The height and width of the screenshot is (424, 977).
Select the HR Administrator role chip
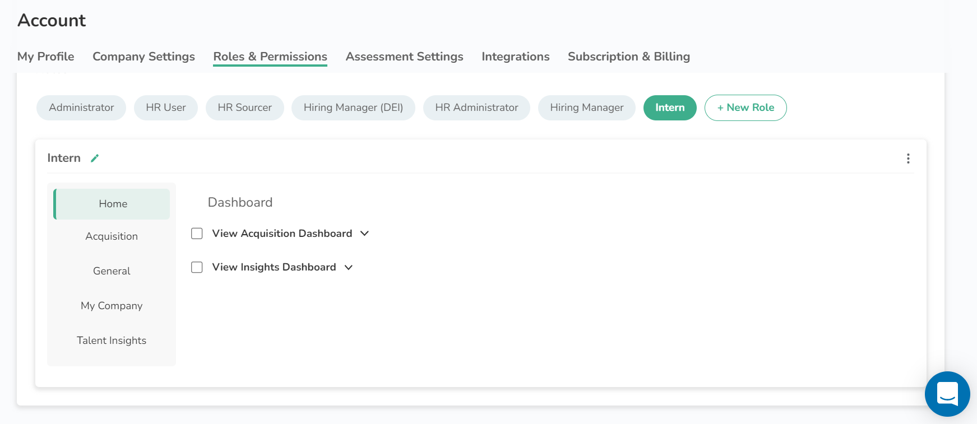476,108
